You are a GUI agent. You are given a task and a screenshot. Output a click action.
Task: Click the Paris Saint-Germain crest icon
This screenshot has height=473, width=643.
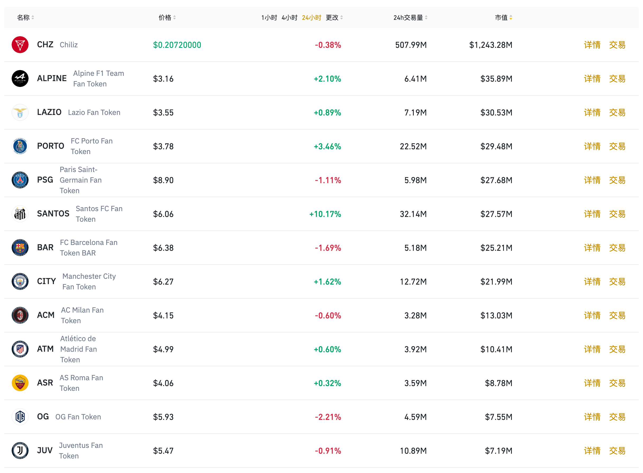coord(20,180)
